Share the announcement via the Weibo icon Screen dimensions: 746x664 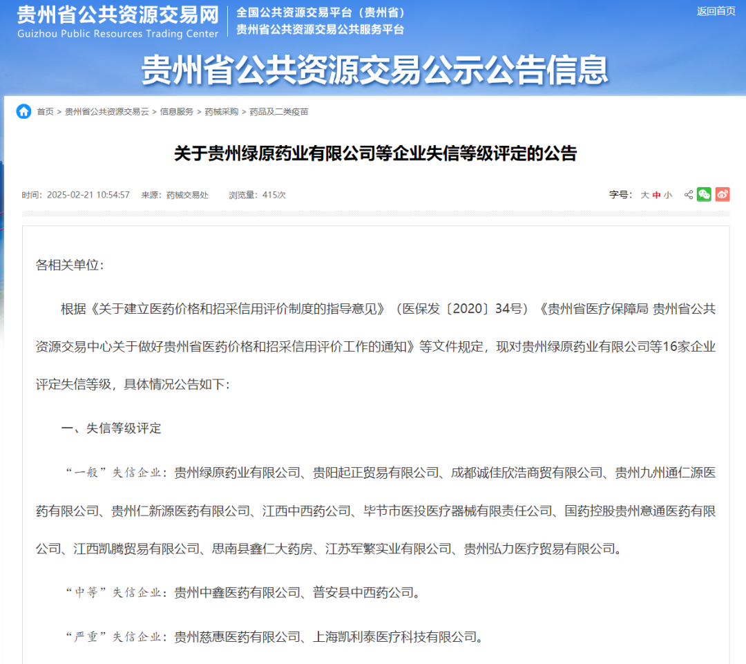pyautogui.click(x=723, y=194)
